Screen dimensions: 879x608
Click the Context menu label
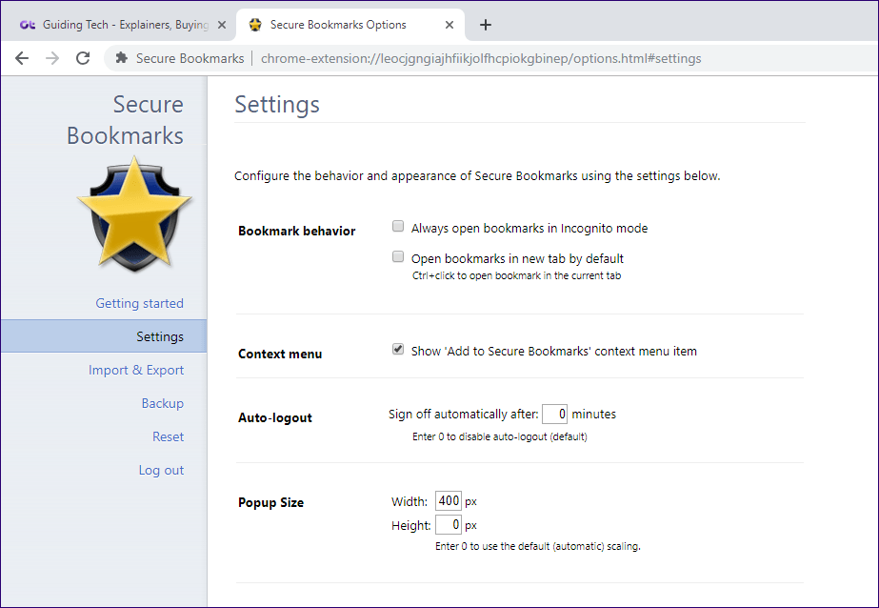click(x=280, y=354)
